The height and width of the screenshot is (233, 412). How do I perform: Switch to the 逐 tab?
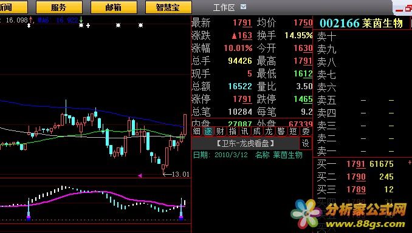click(x=208, y=131)
